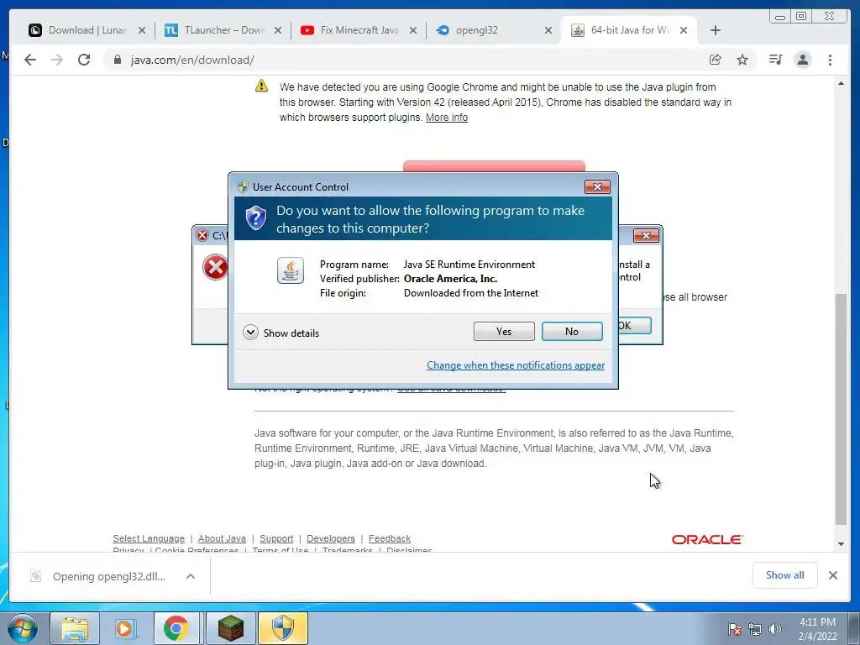Viewport: 860px width, 645px height.
Task: Open Support footer link
Action: click(276, 538)
